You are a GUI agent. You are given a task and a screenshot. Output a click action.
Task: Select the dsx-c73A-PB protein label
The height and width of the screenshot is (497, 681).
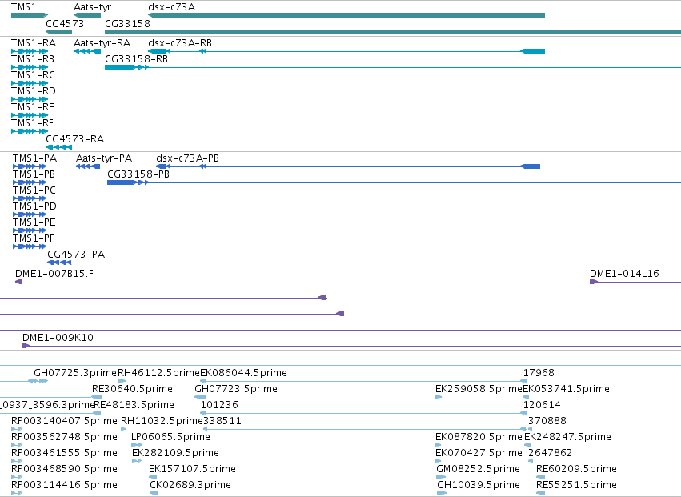[x=187, y=158]
